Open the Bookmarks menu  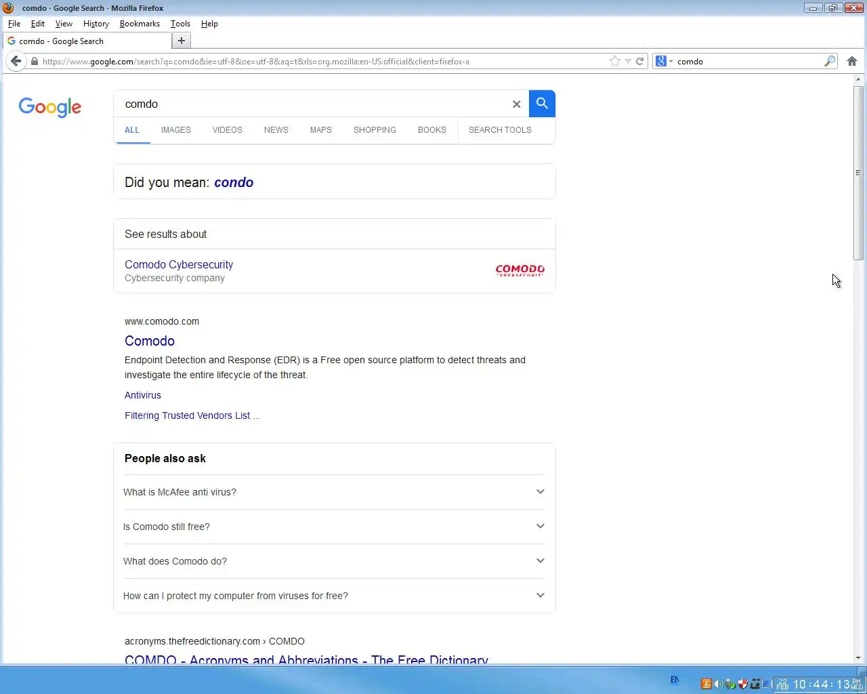(140, 24)
